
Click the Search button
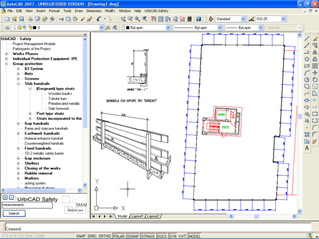14,213
